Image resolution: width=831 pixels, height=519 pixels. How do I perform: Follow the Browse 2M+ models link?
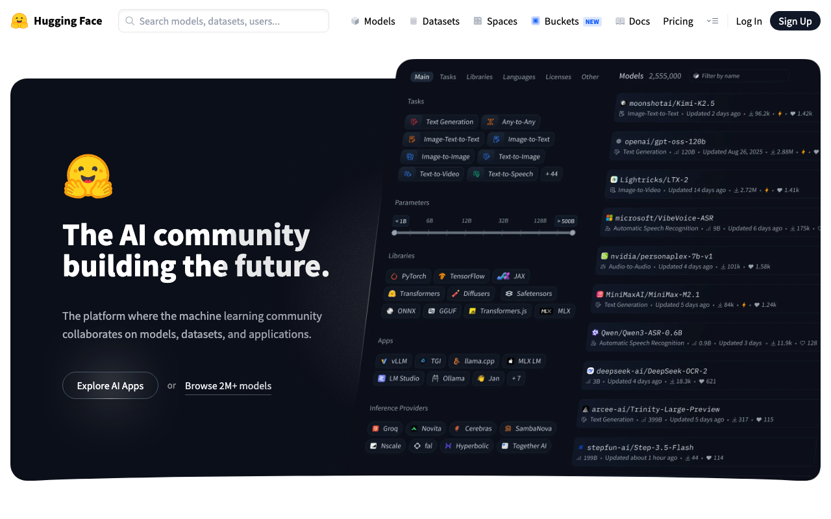click(x=228, y=385)
